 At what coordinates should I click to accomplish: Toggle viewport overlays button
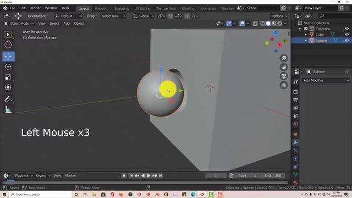tap(242, 24)
